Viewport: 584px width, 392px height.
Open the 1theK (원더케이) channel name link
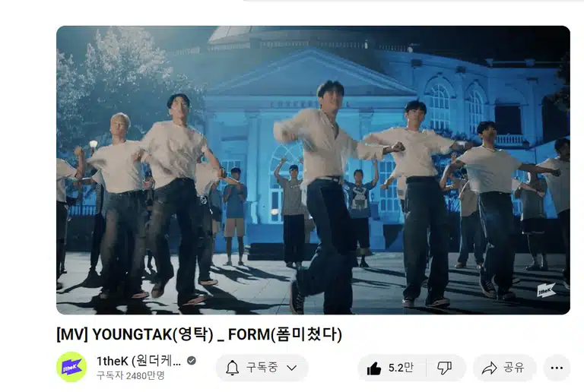click(x=139, y=361)
